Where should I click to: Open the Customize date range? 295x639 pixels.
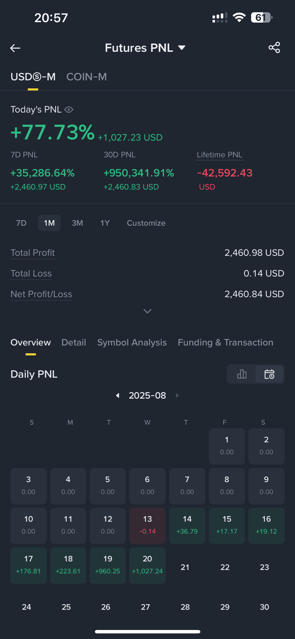click(146, 223)
